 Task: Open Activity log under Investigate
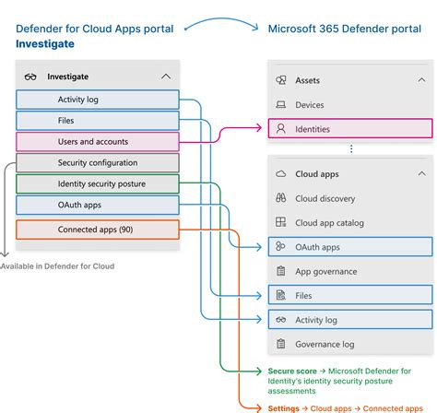pyautogui.click(x=98, y=100)
